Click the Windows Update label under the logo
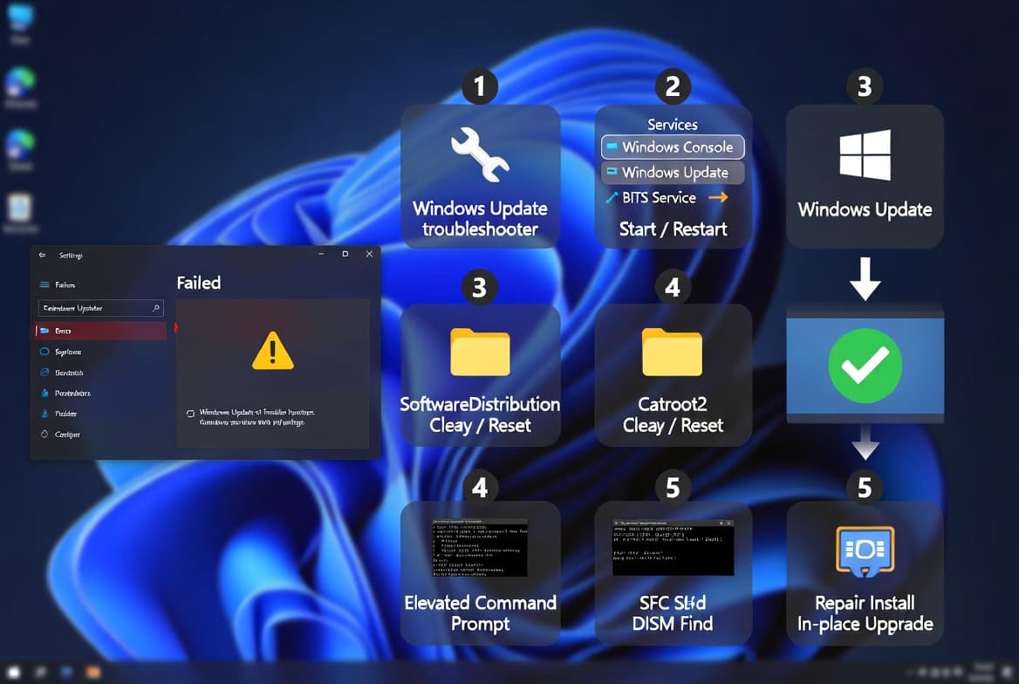This screenshot has height=684, width=1019. coord(865,209)
